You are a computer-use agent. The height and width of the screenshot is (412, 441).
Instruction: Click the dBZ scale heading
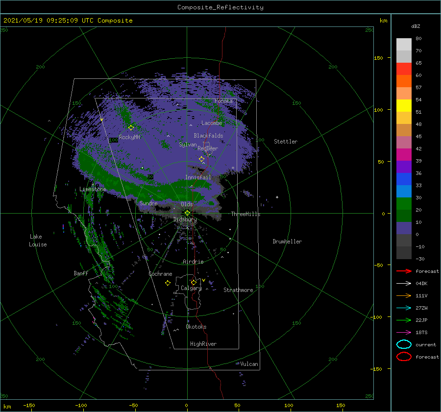[x=416, y=26]
